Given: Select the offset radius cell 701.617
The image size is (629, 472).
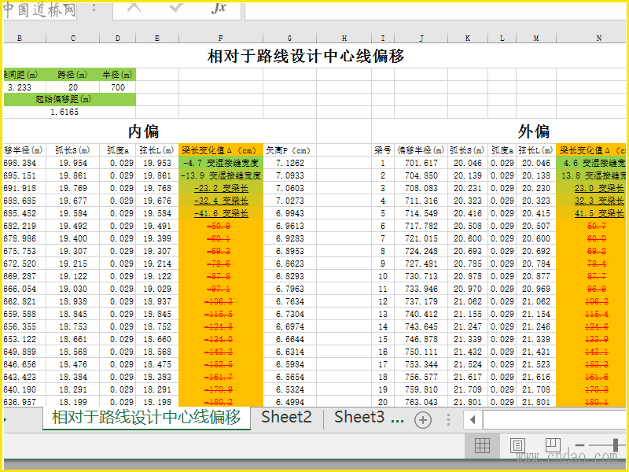Looking at the screenshot, I should (421, 163).
